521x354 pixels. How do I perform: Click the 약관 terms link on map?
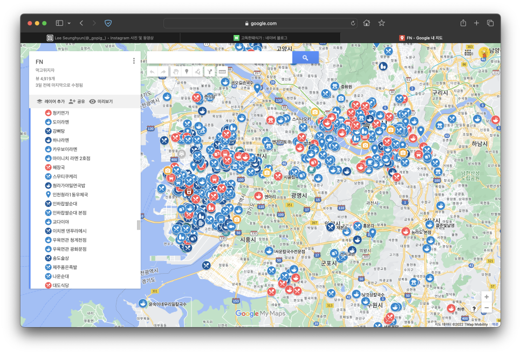click(495, 324)
